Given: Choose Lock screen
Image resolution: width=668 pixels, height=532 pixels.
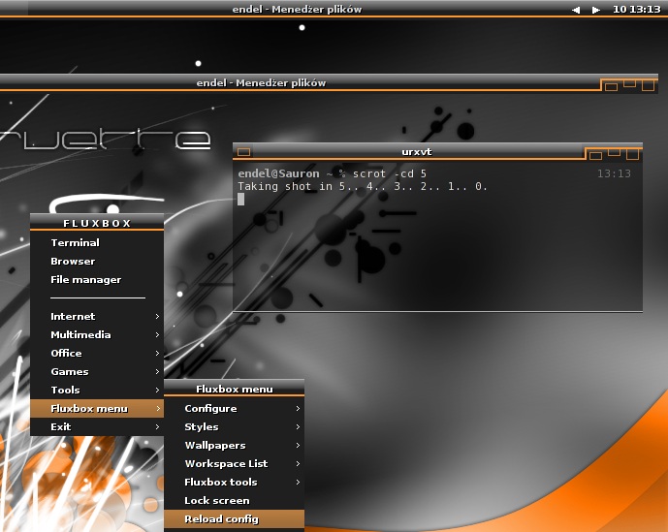Looking at the screenshot, I should coord(234,500).
